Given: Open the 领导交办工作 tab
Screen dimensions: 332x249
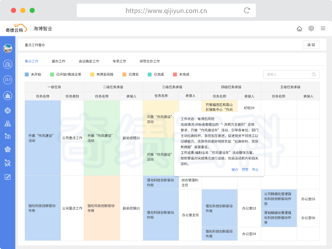Looking at the screenshot, I should pyautogui.click(x=150, y=61).
